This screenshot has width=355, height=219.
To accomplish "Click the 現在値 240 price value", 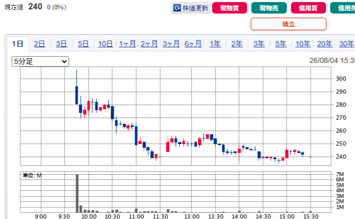I will point(35,7).
